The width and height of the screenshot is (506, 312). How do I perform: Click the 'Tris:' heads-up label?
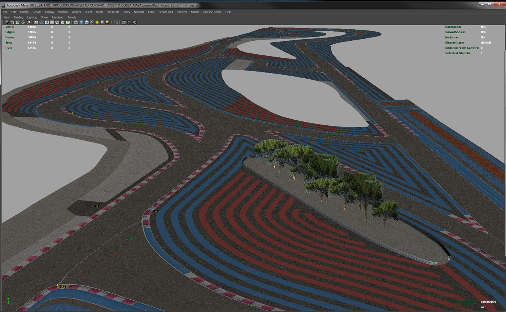pos(9,43)
